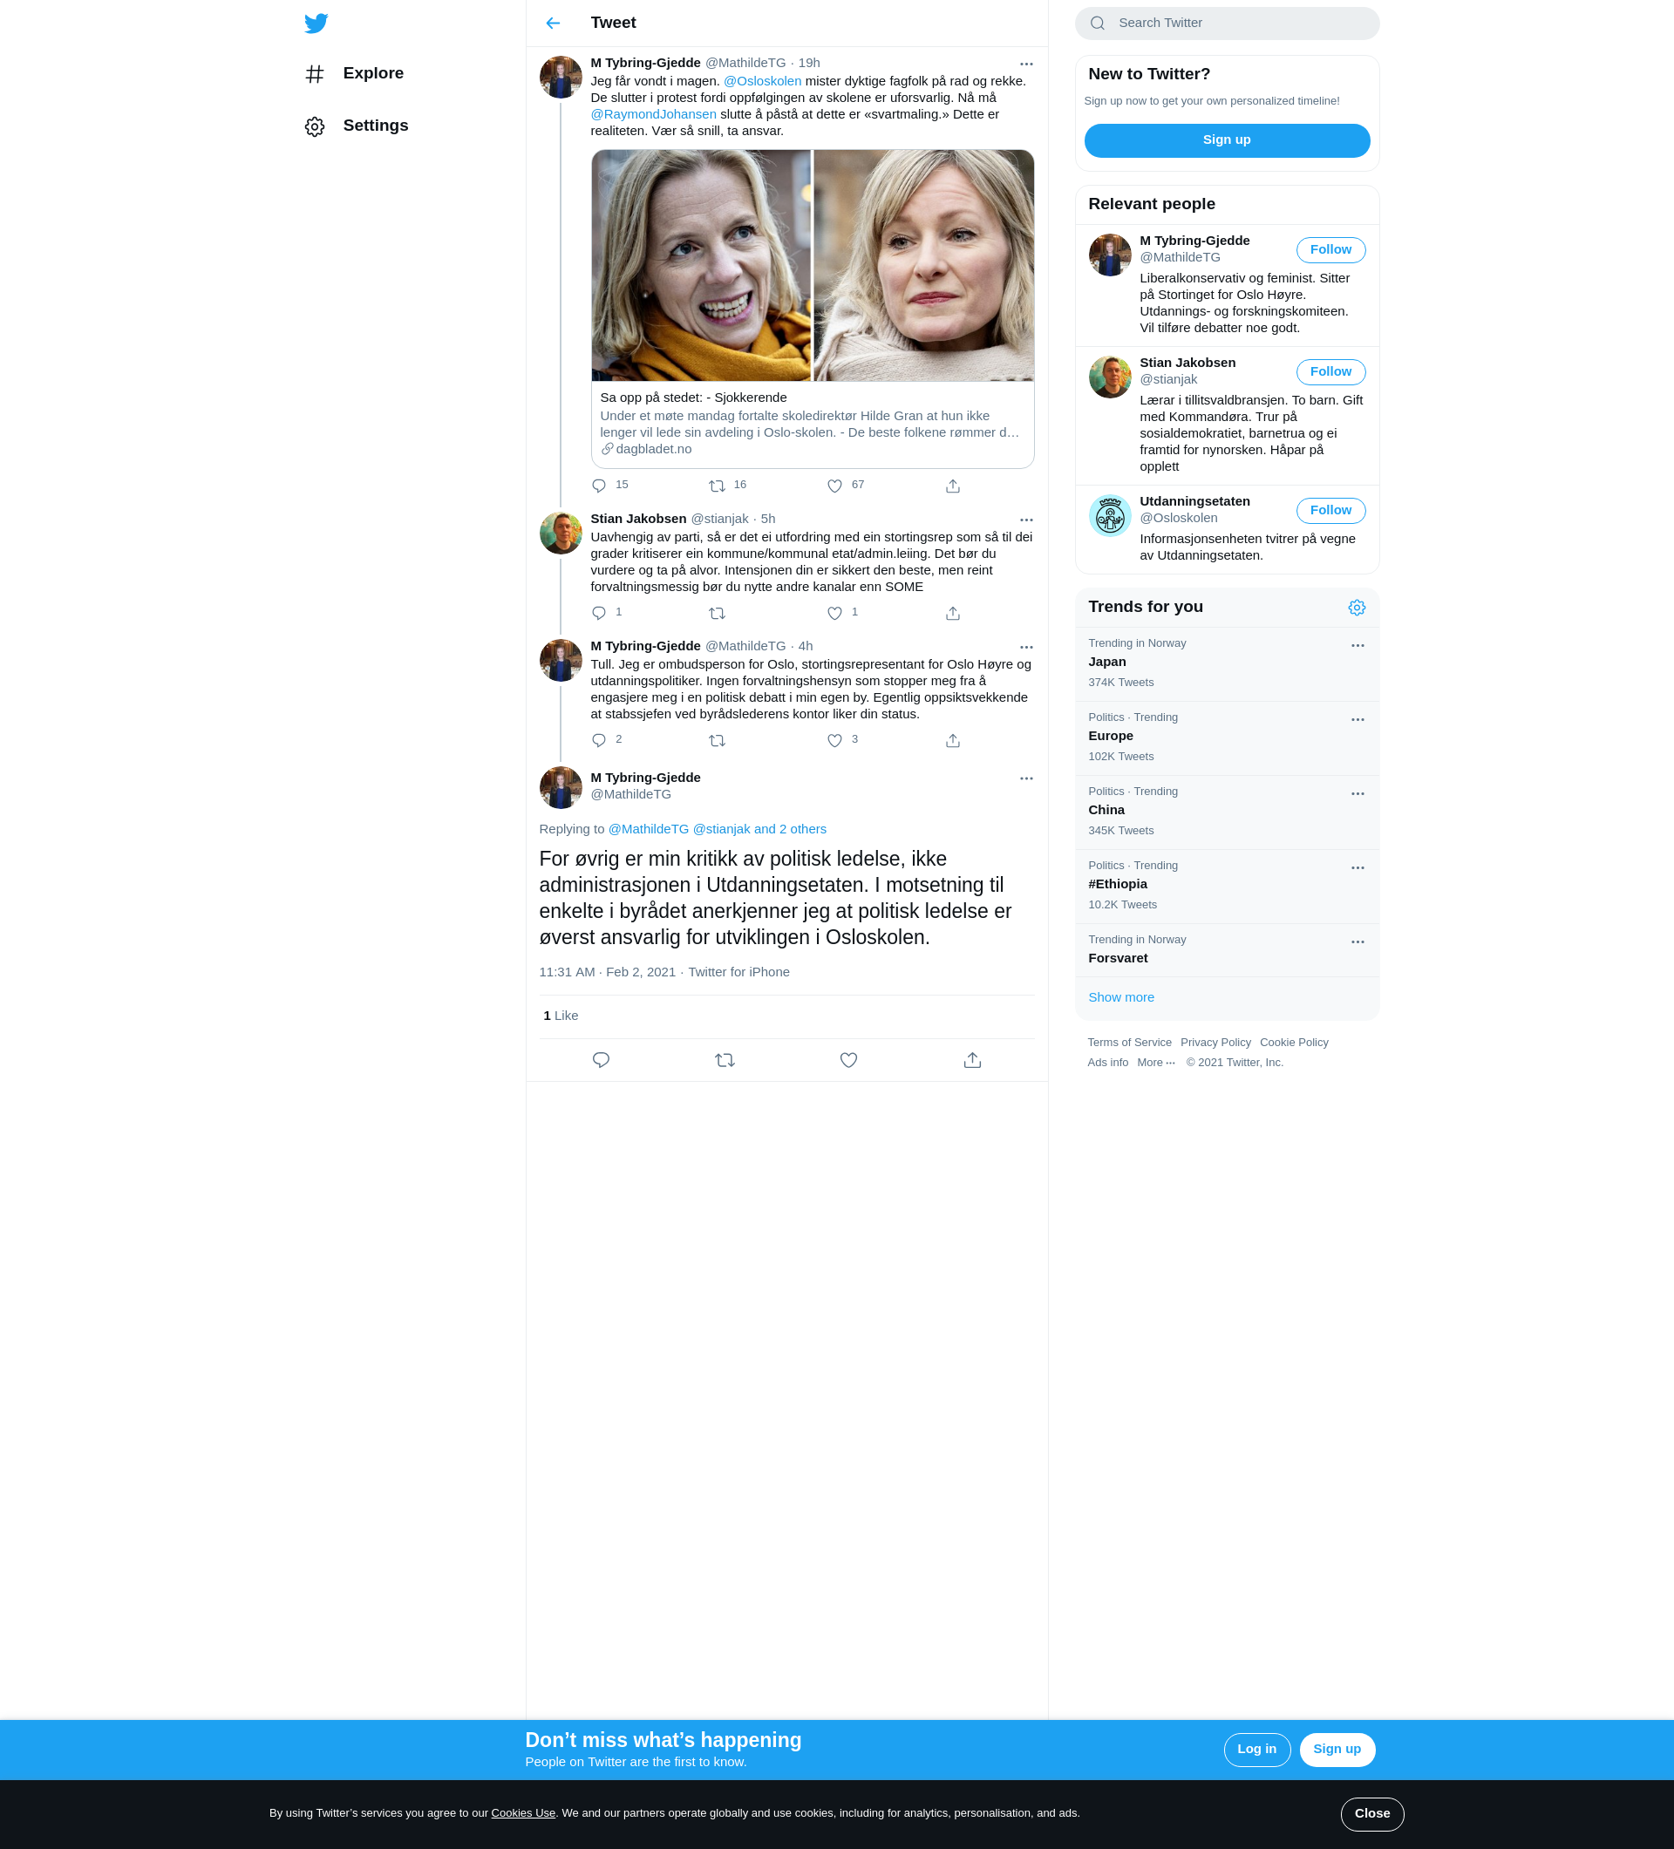1674x1849 pixels.
Task: Open options for the #Ethiopia trend
Action: click(x=1357, y=868)
